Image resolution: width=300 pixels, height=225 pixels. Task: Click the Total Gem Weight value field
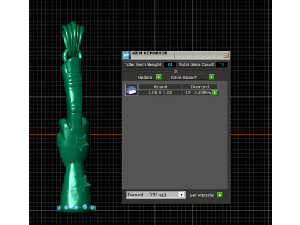coord(170,64)
